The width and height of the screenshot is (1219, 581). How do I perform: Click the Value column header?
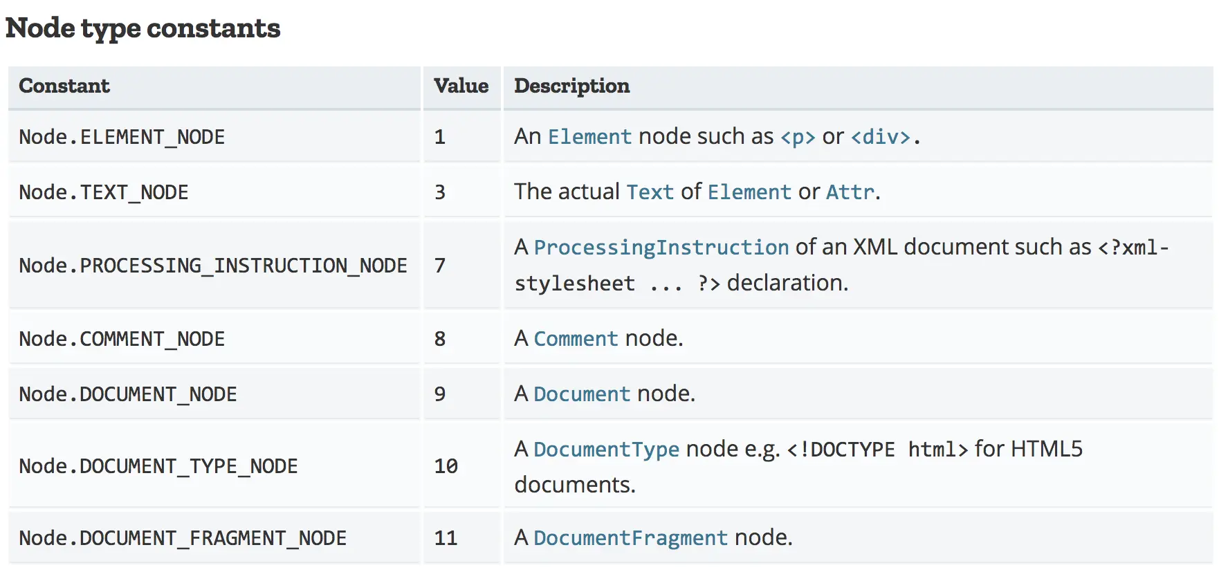461,86
